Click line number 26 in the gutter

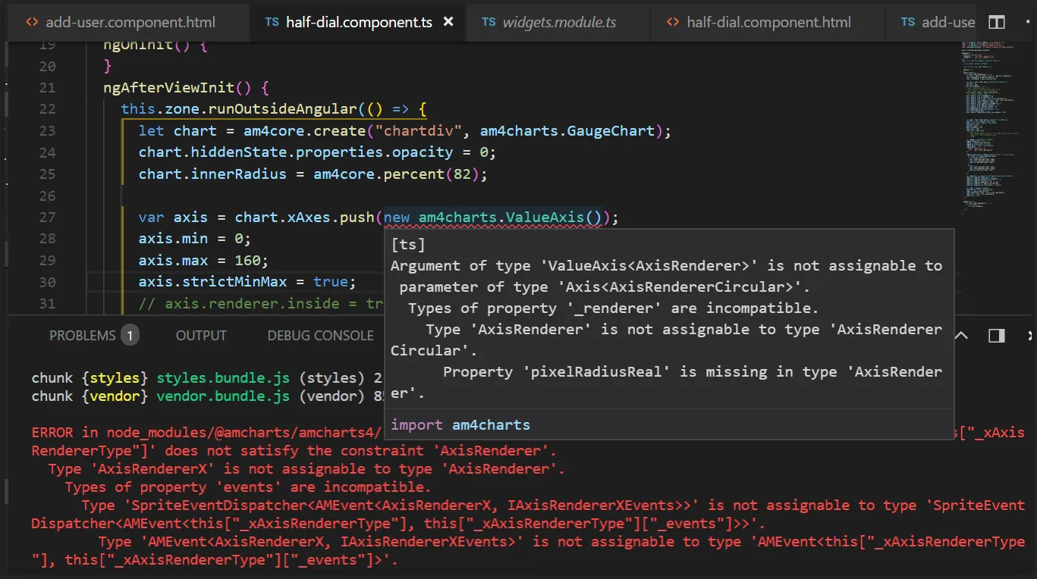point(47,196)
